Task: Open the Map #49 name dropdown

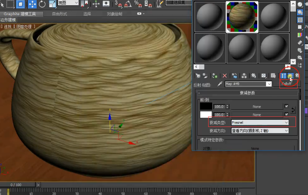Action: tap(269, 84)
